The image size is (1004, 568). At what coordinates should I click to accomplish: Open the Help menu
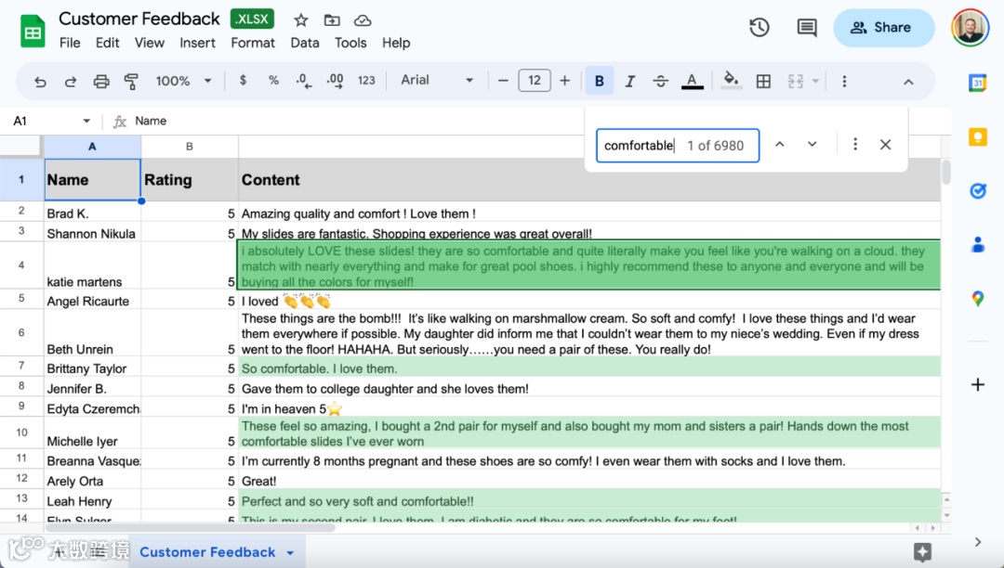(396, 43)
